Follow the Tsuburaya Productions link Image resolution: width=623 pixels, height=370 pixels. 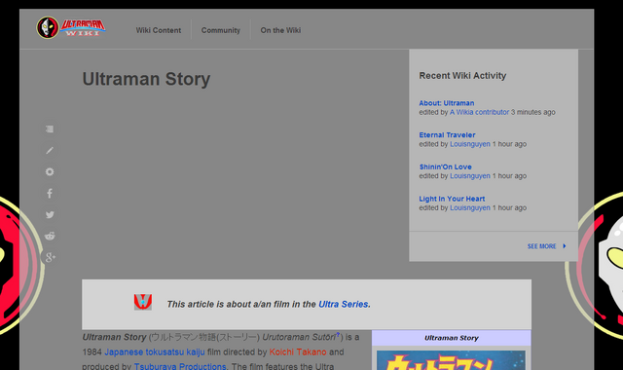click(180, 366)
